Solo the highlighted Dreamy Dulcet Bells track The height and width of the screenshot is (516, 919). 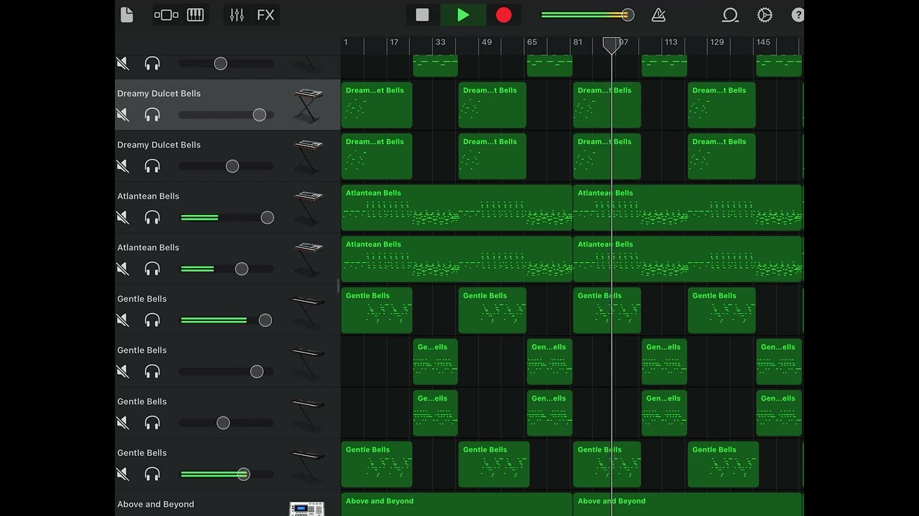pos(152,115)
